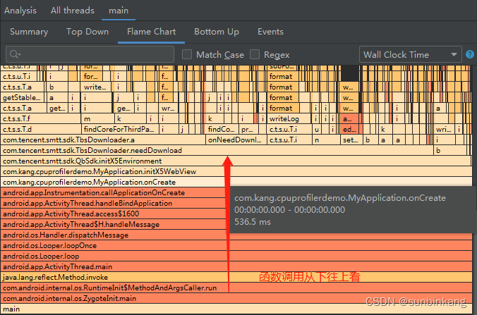Select the c.t.s.s.T.f frame
The width and height of the screenshot is (477, 315).
click(41, 119)
